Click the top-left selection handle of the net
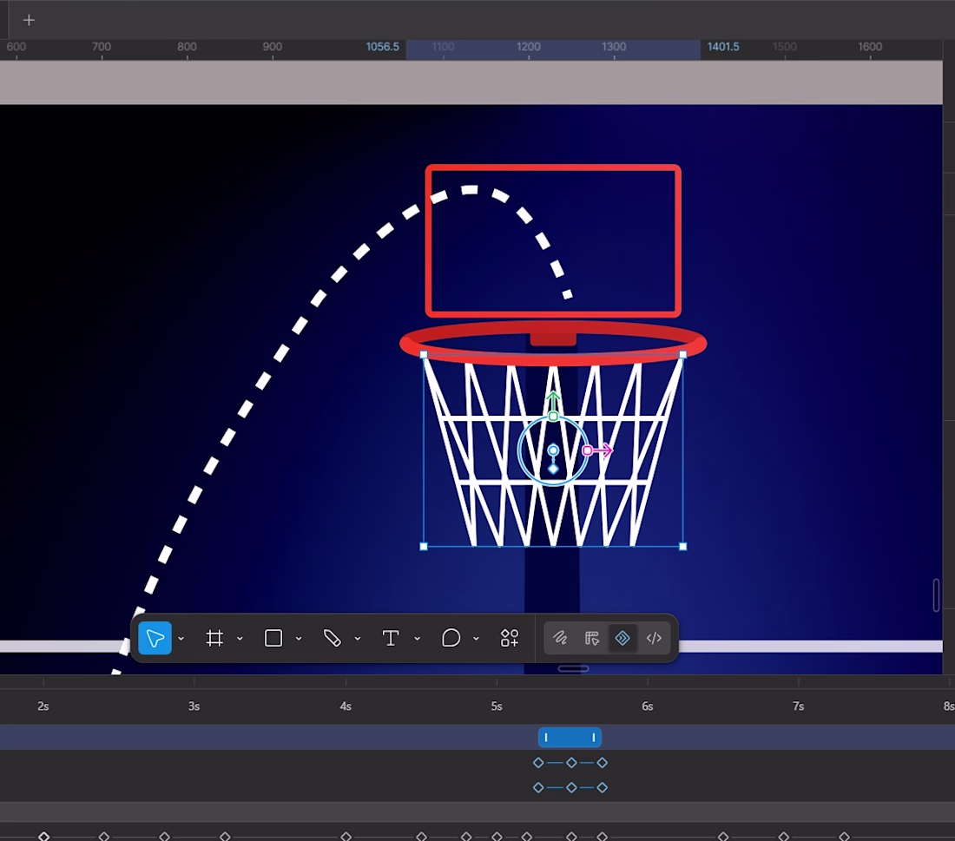The image size is (955, 841). pyautogui.click(x=424, y=354)
